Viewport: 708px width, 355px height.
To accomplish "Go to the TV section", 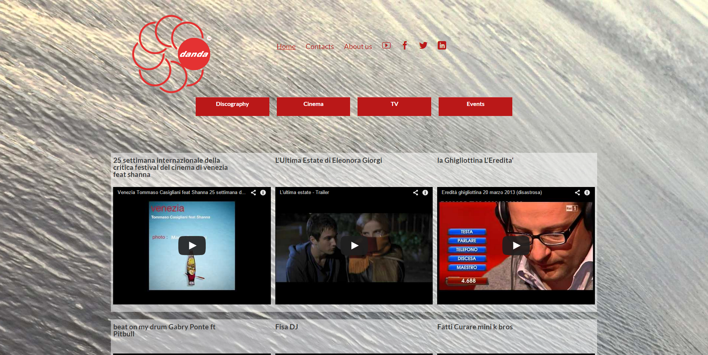I will click(x=394, y=106).
